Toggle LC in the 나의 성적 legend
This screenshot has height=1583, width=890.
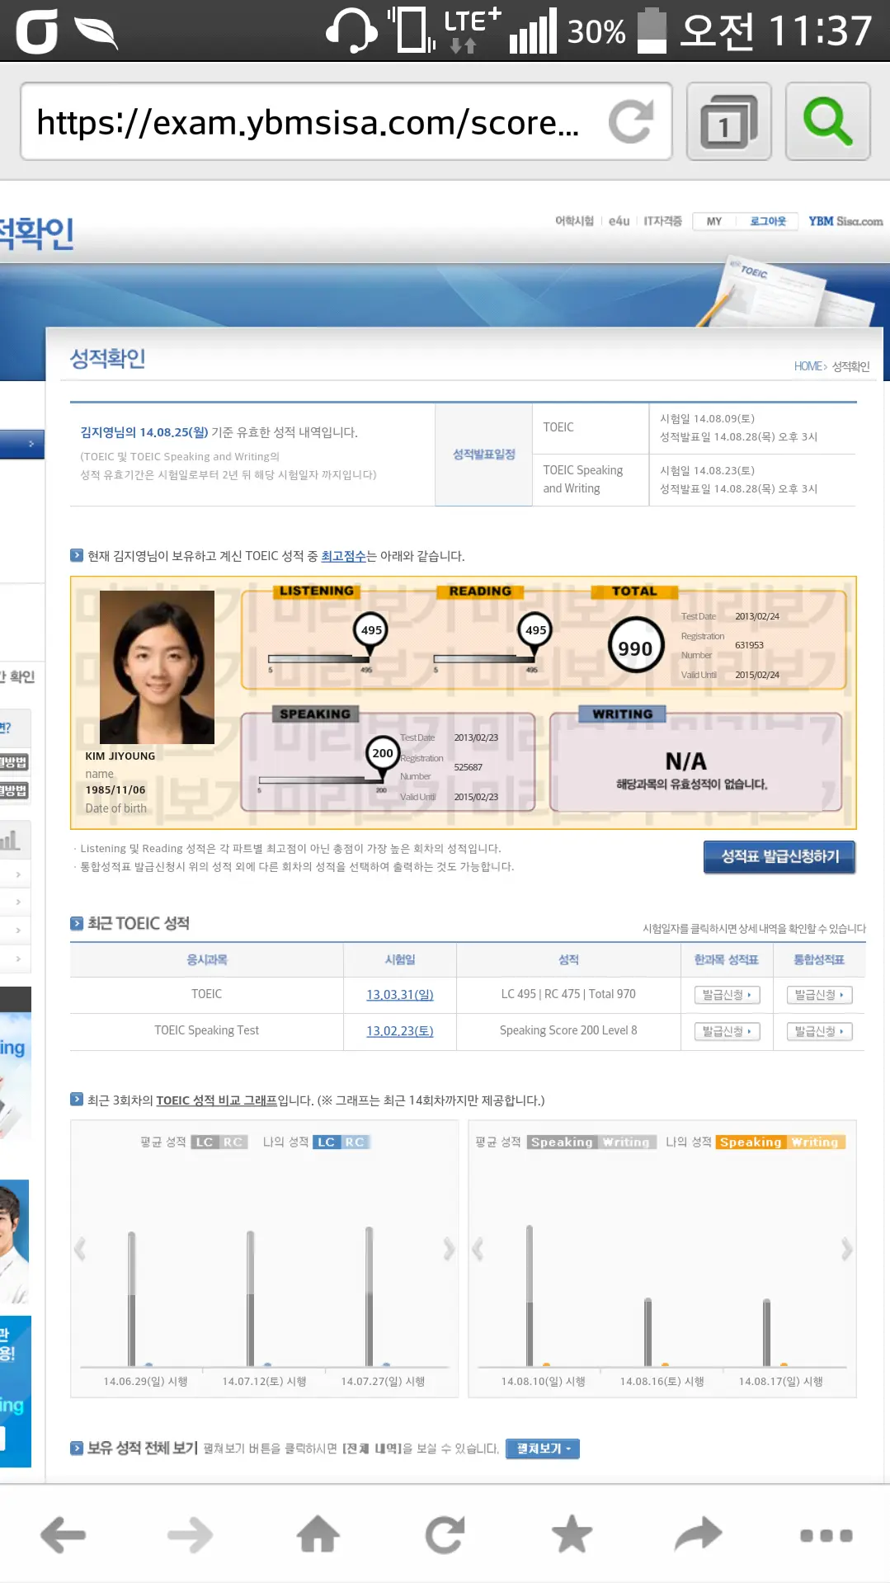click(327, 1142)
